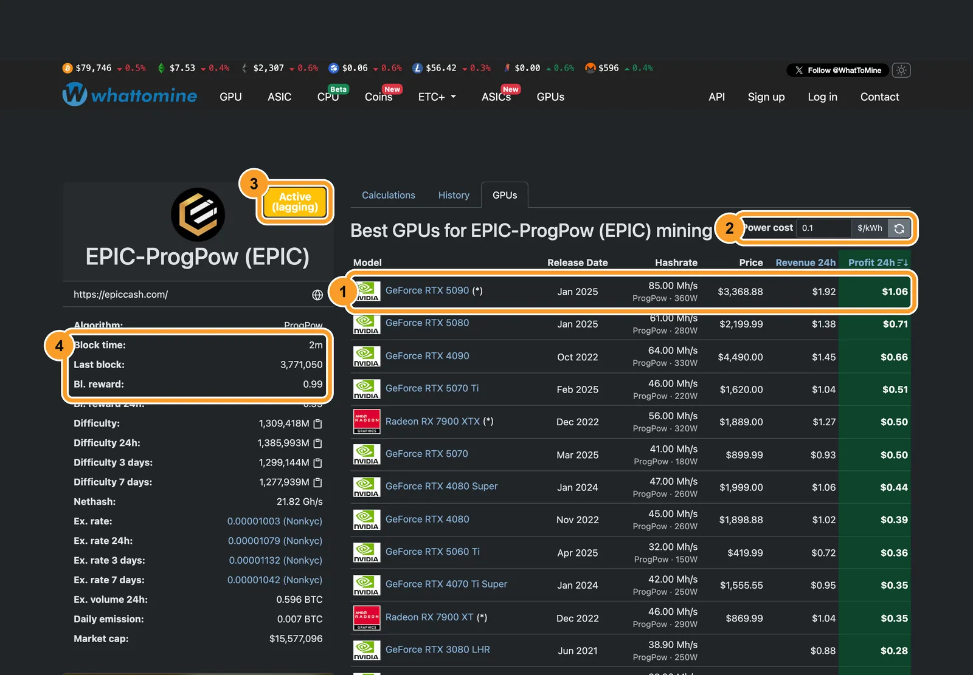Copy the Difficulty 24h clipboard icon

tap(317, 444)
